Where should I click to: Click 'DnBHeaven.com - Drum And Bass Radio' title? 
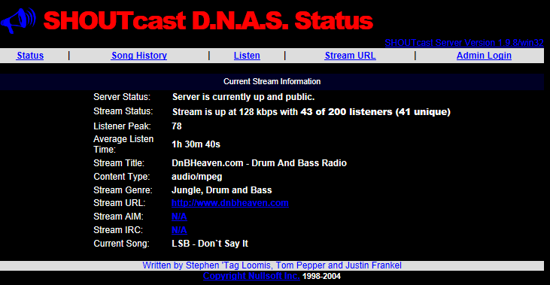click(260, 163)
